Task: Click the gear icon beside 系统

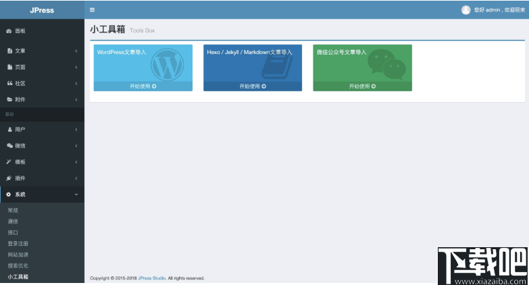Action: coord(8,195)
